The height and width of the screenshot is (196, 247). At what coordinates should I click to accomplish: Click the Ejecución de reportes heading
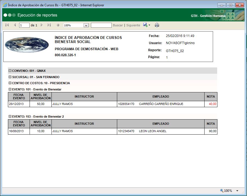pos(37,15)
